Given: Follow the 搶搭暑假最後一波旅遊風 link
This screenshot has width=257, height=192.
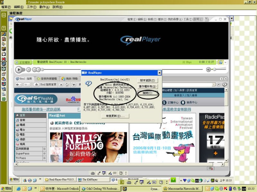Looking at the screenshot, I should pyautogui.click(x=41, y=109).
